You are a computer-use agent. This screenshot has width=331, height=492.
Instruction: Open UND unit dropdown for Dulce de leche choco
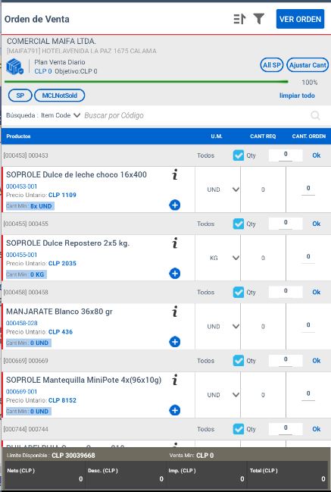click(236, 190)
